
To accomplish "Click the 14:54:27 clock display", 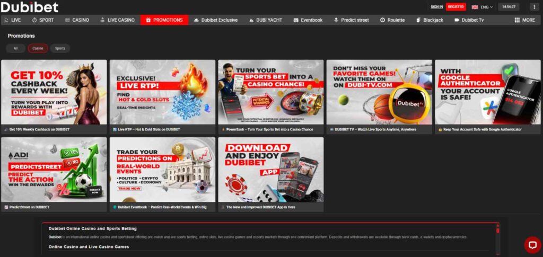I will coord(509,7).
